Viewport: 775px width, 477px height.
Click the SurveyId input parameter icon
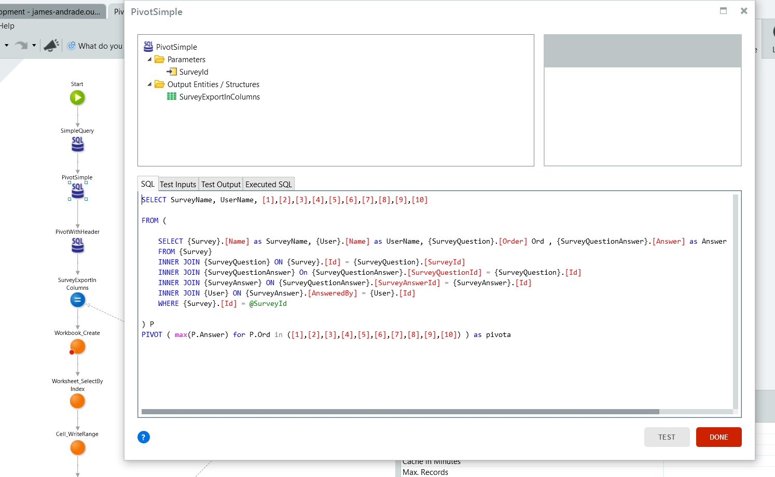(x=172, y=72)
